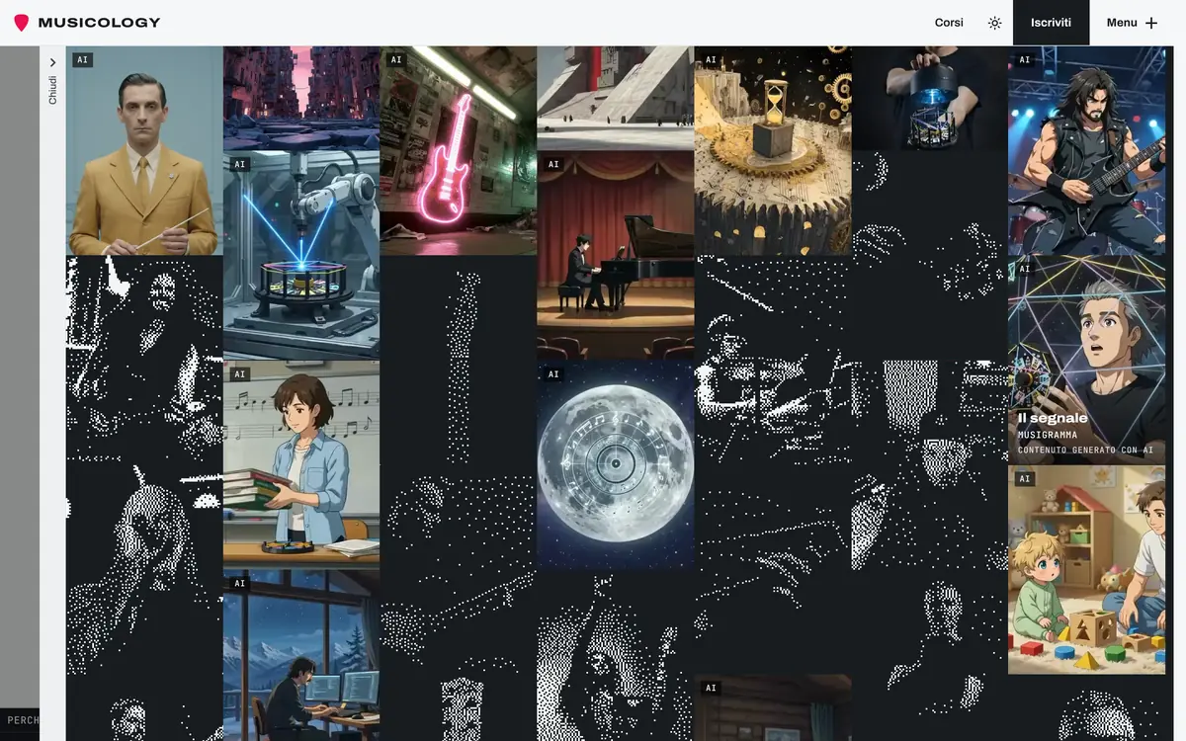Open the neon pink guitar image

459,151
